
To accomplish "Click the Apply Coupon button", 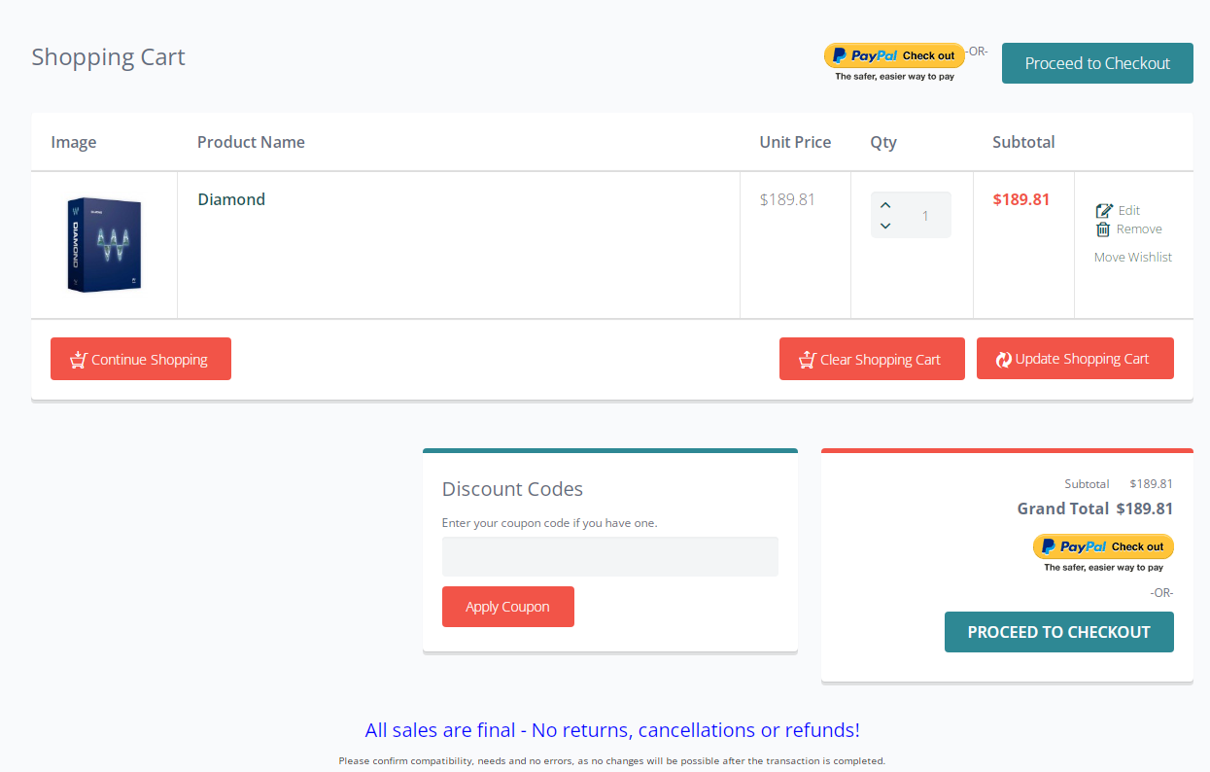I will [x=507, y=607].
